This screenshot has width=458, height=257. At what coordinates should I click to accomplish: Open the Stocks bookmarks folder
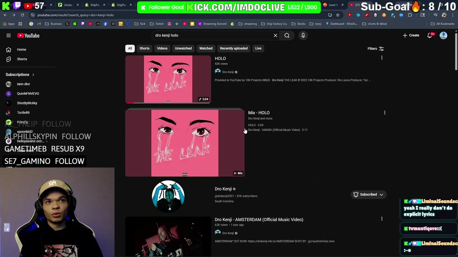pos(298,24)
